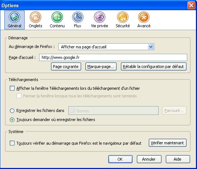Click the Page d'accueil URL field

[x=113, y=57]
